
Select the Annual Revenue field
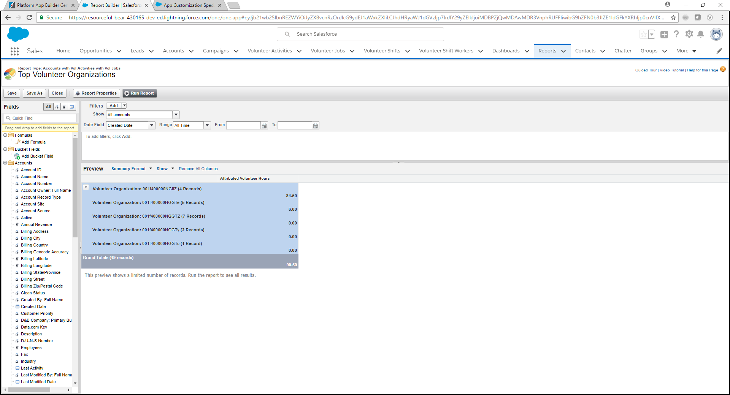click(x=36, y=224)
